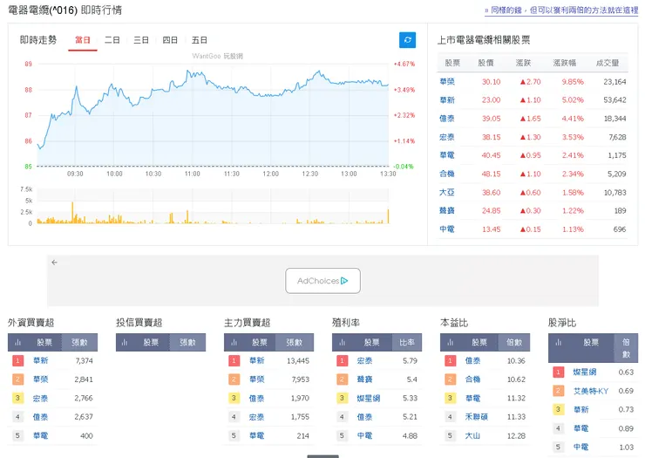The image size is (645, 458).
Task: Open the stock priced 24.85 in related table
Action: (x=447, y=210)
